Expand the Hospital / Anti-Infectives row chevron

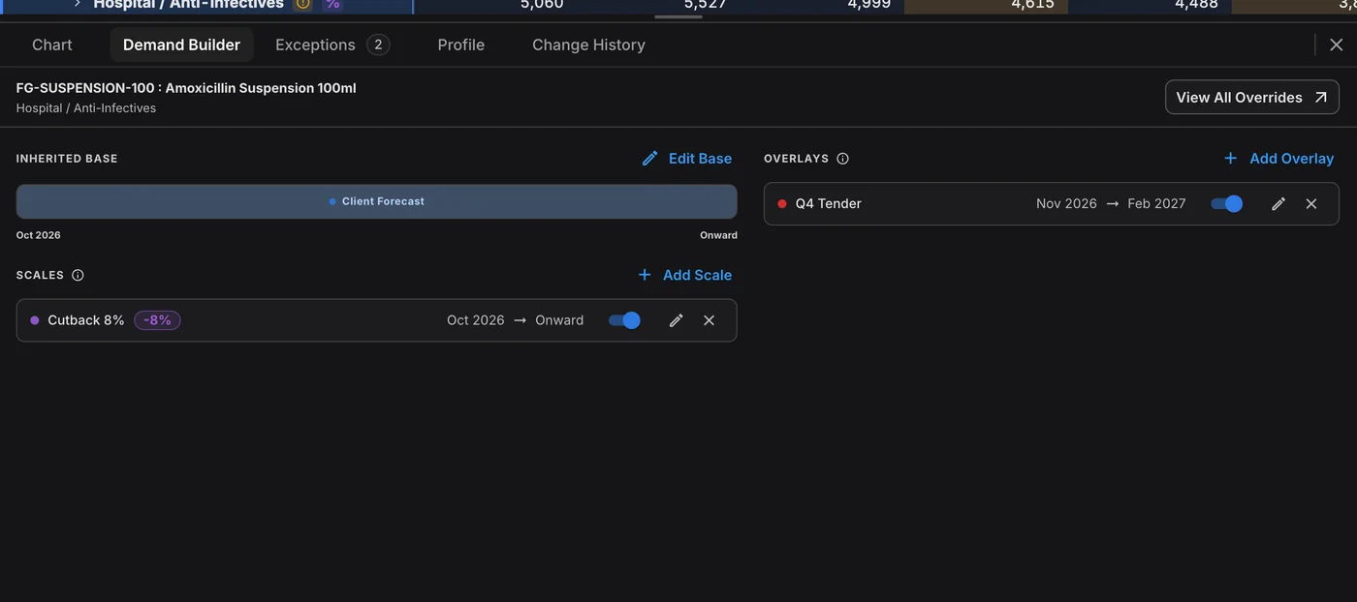point(78,4)
